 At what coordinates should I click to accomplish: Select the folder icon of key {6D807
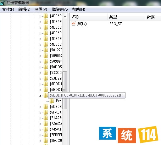(x=46, y=107)
